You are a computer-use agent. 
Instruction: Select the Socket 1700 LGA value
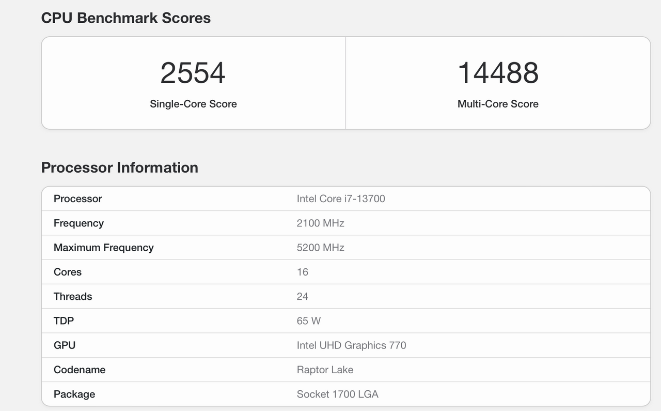tap(338, 394)
